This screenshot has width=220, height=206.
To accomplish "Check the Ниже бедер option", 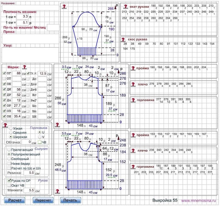I will tap(9, 164).
